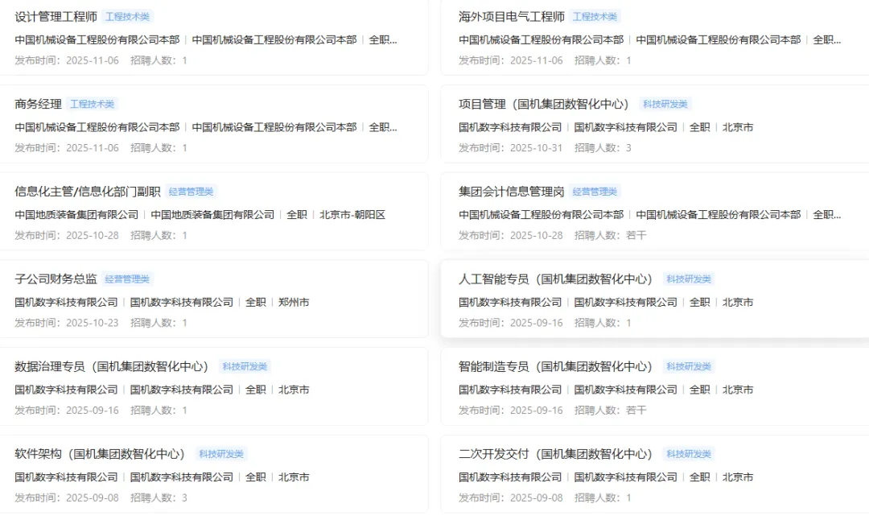Image resolution: width=869 pixels, height=516 pixels.
Task: Click 招聘人数：若干 in 智能制造专员 card
Action: point(610,410)
